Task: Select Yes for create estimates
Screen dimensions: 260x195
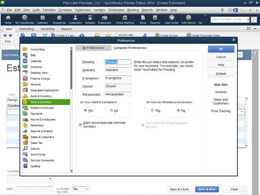Action: click(x=85, y=110)
